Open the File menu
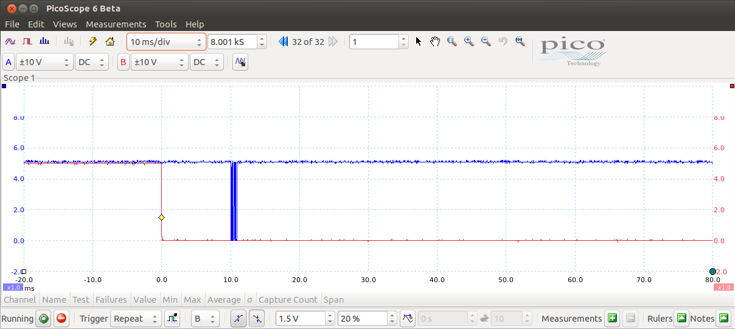 12,24
